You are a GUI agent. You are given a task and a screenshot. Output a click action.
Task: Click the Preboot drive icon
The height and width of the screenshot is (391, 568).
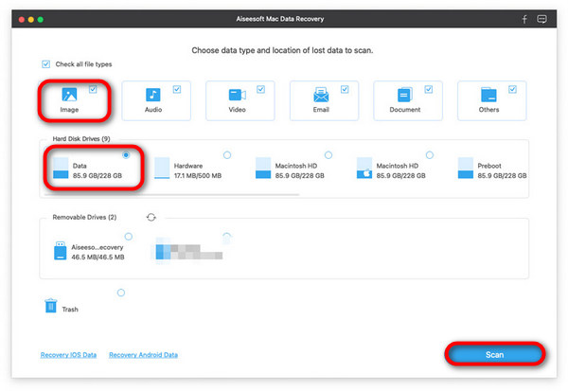point(466,168)
